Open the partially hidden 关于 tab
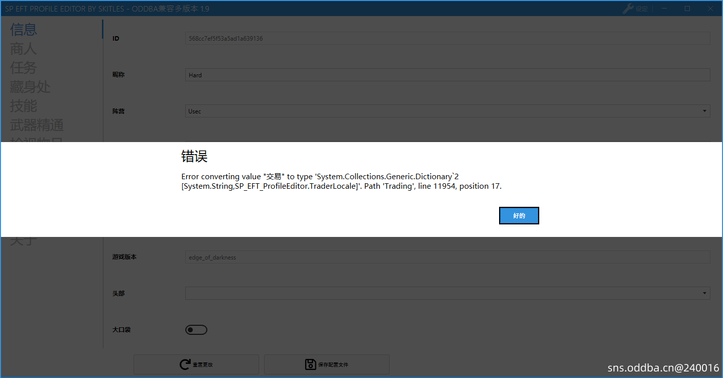The image size is (723, 378). (24, 241)
